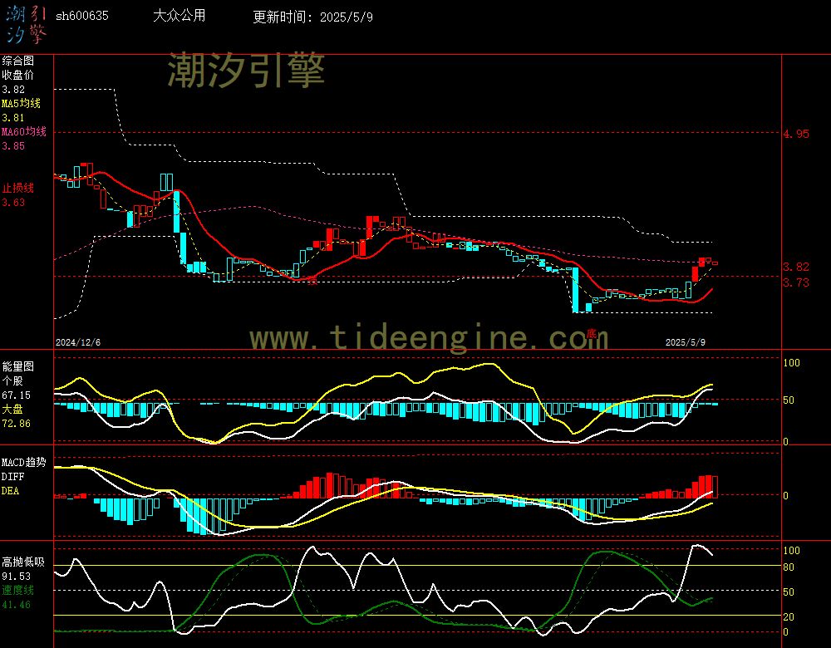Click the 高抛低吸 value 91.53

[17, 577]
